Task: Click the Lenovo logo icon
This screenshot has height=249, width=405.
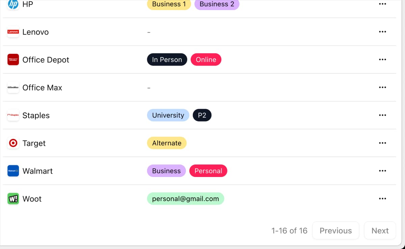Action: [13, 32]
